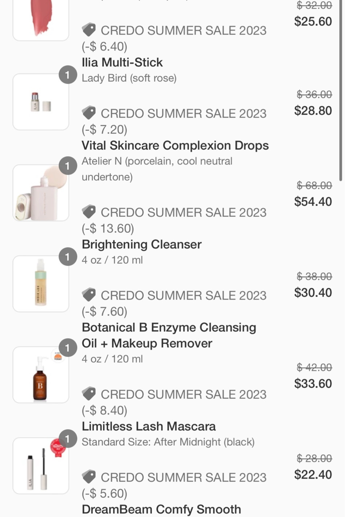Click the quantity badge on the Brightening Cleanser
This screenshot has width=345, height=517.
point(67,257)
